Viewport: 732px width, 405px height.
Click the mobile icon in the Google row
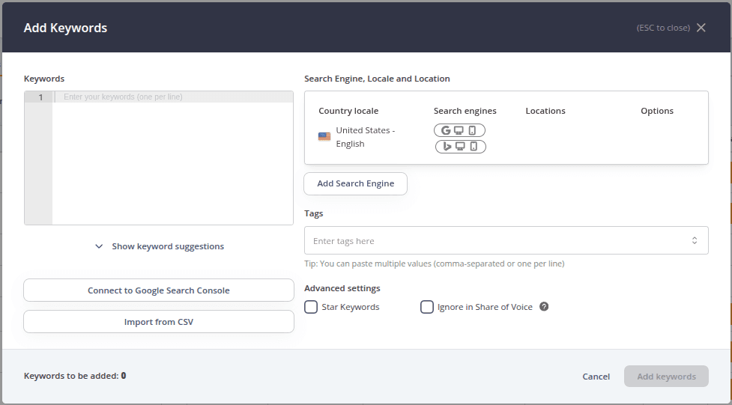(x=472, y=131)
